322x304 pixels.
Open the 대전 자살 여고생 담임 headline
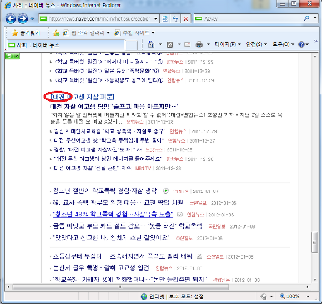tap(114, 107)
